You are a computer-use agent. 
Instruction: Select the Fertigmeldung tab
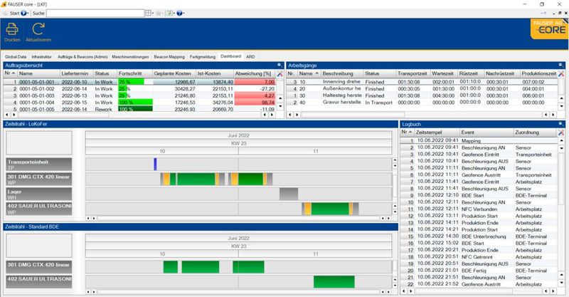pos(203,57)
